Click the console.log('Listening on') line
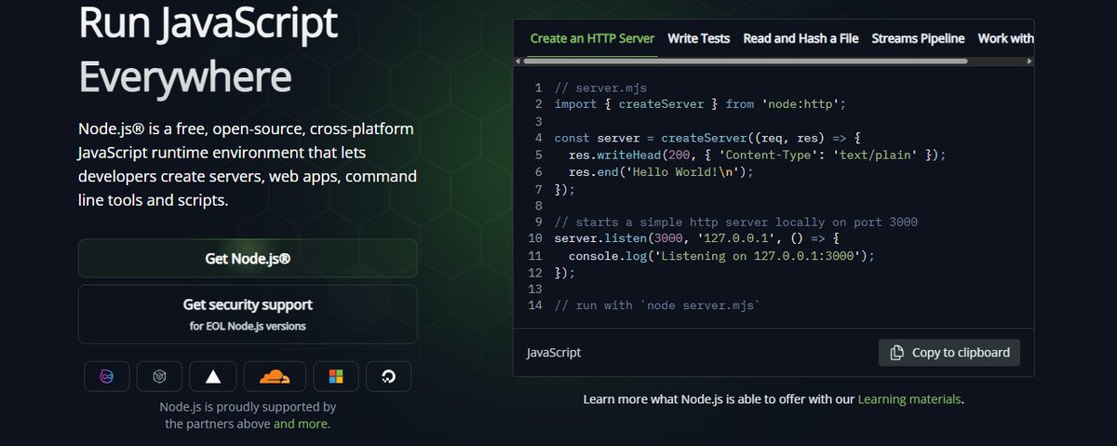Image resolution: width=1117 pixels, height=446 pixels. pos(721,255)
